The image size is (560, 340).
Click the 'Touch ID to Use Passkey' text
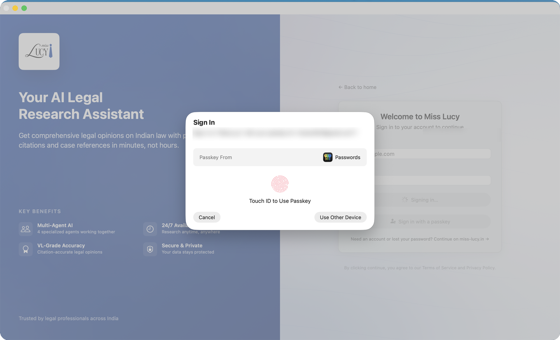(280, 201)
